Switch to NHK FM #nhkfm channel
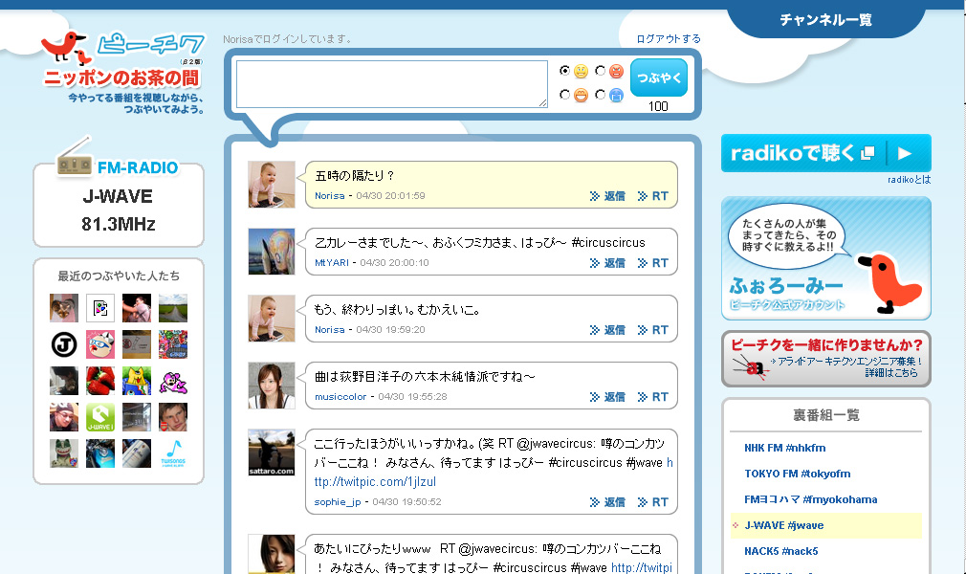 [785, 449]
